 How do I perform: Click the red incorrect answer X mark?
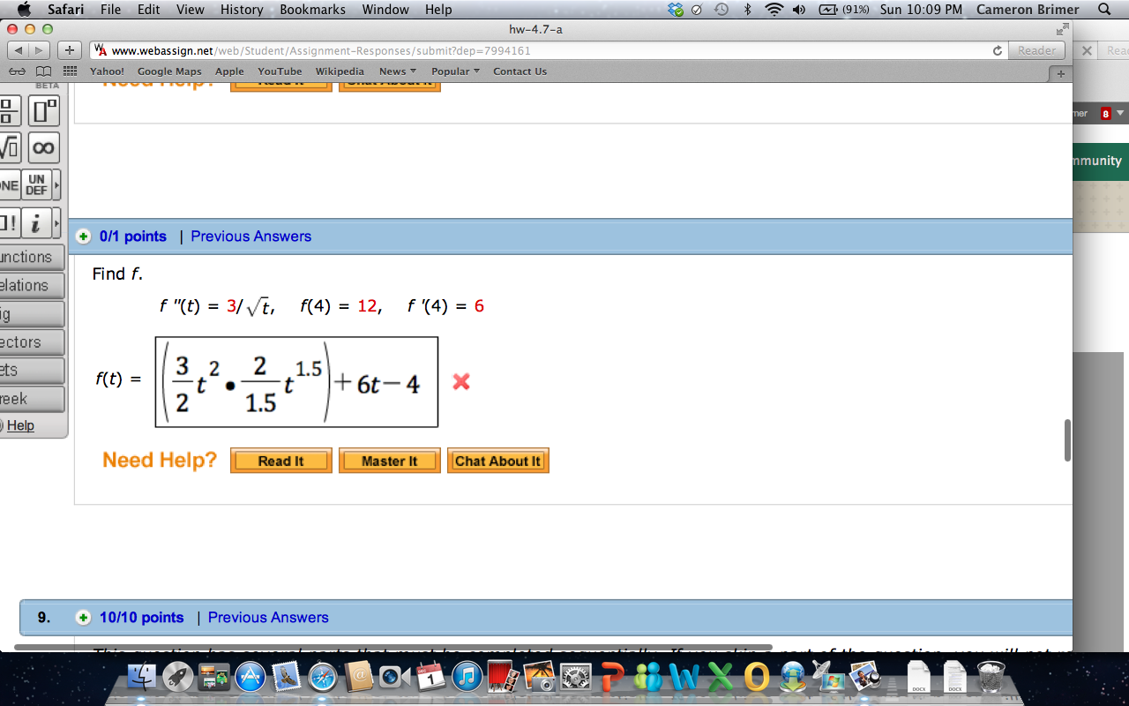click(460, 381)
